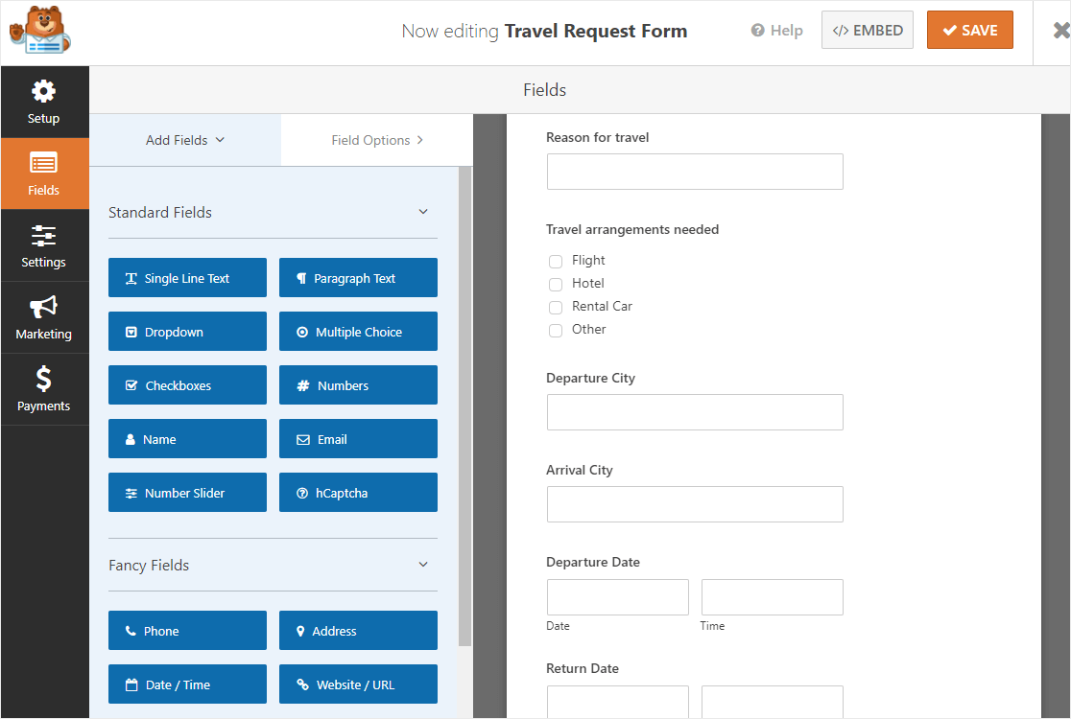Add an Address field
The image size is (1071, 719).
coord(358,630)
